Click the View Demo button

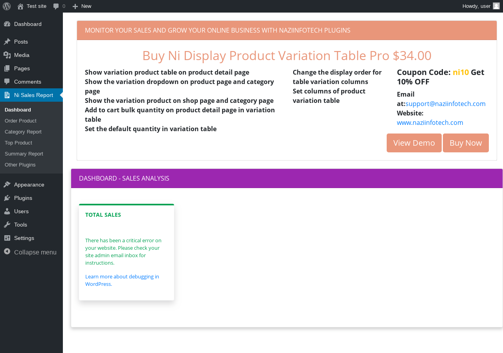(x=414, y=143)
